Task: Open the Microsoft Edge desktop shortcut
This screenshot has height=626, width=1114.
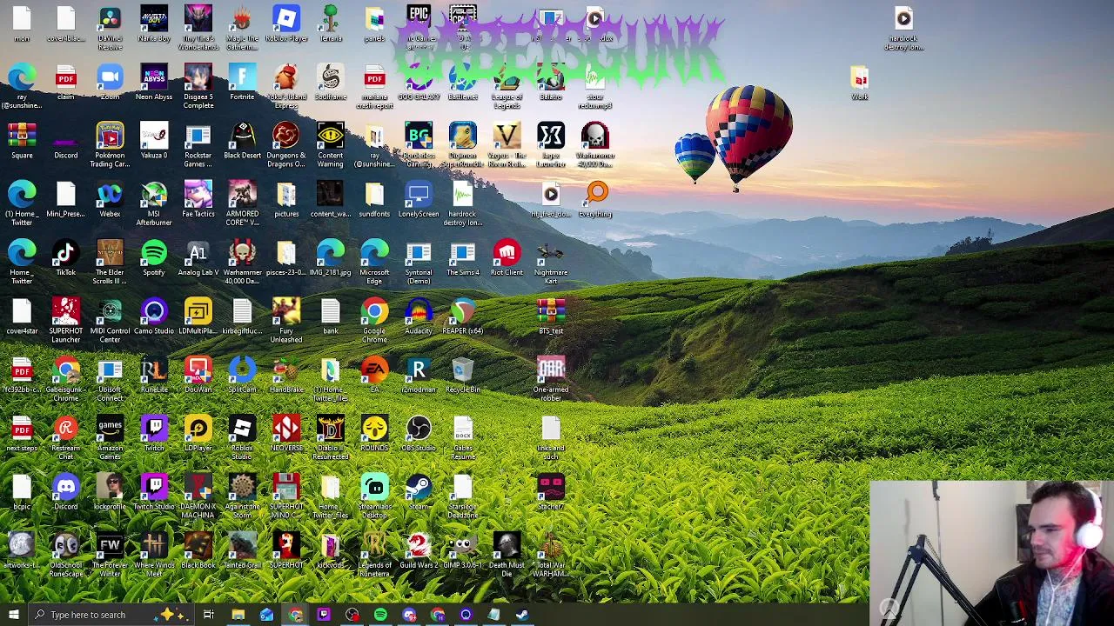Action: tap(374, 262)
